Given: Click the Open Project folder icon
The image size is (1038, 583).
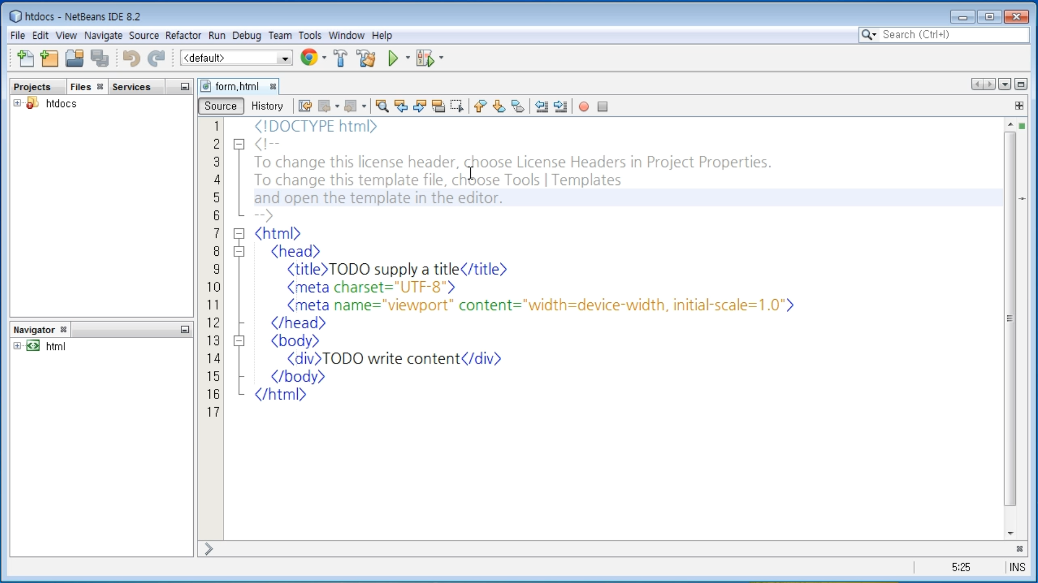Looking at the screenshot, I should click(74, 58).
